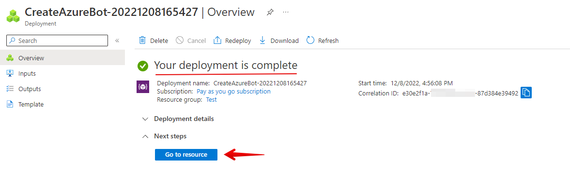This screenshot has height=188, width=570.
Task: Open the Outputs section
Action: click(62, 89)
